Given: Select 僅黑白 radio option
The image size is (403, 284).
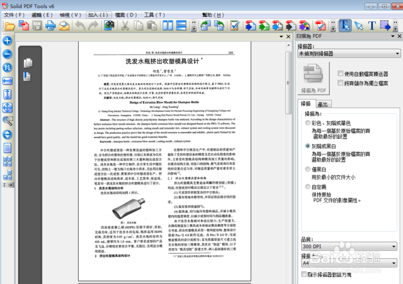Looking at the screenshot, I should (308, 169).
